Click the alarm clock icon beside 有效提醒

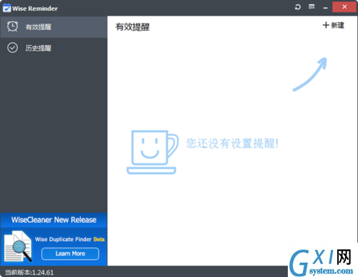[x=12, y=26]
